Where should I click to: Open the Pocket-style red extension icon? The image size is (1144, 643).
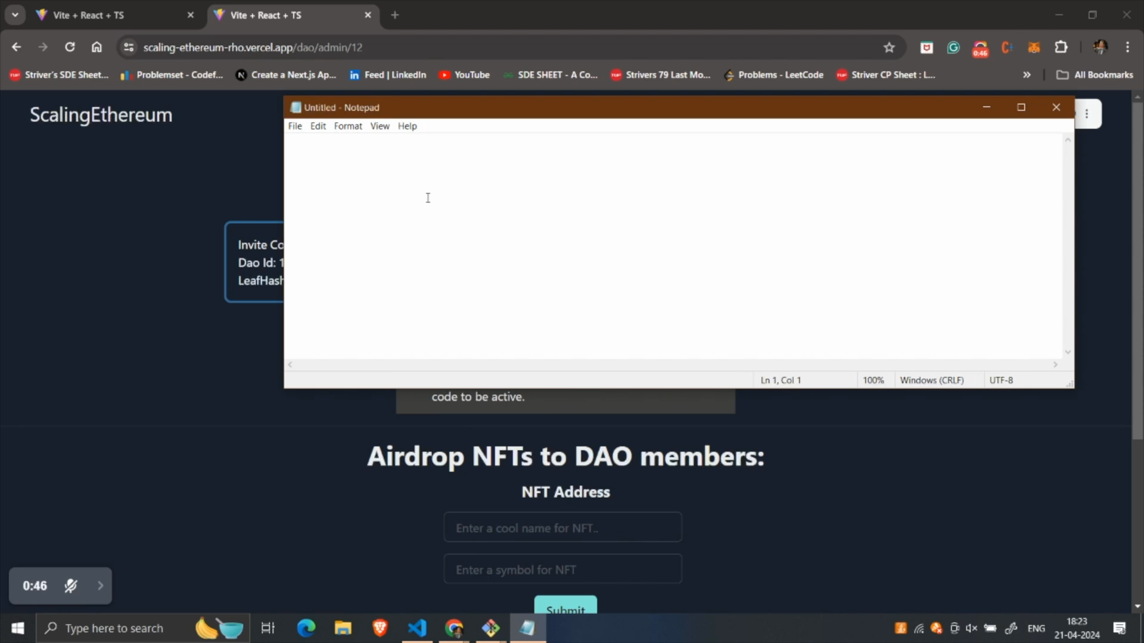[x=927, y=47]
